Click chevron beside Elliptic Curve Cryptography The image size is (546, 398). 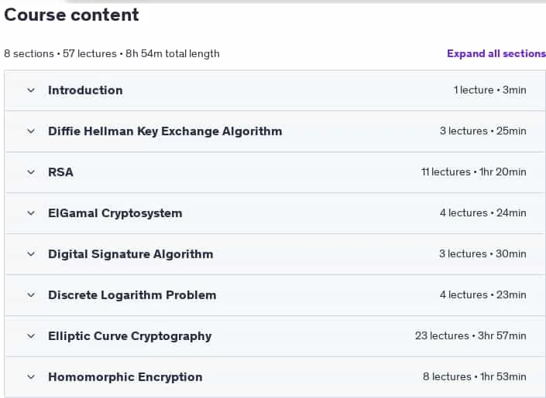(31, 336)
